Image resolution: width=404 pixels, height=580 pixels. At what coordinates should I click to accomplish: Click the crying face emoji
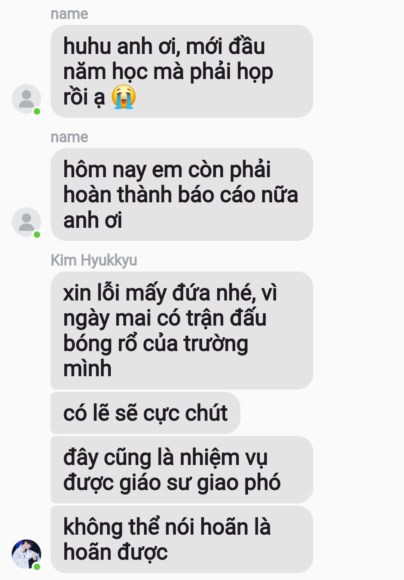point(124,97)
